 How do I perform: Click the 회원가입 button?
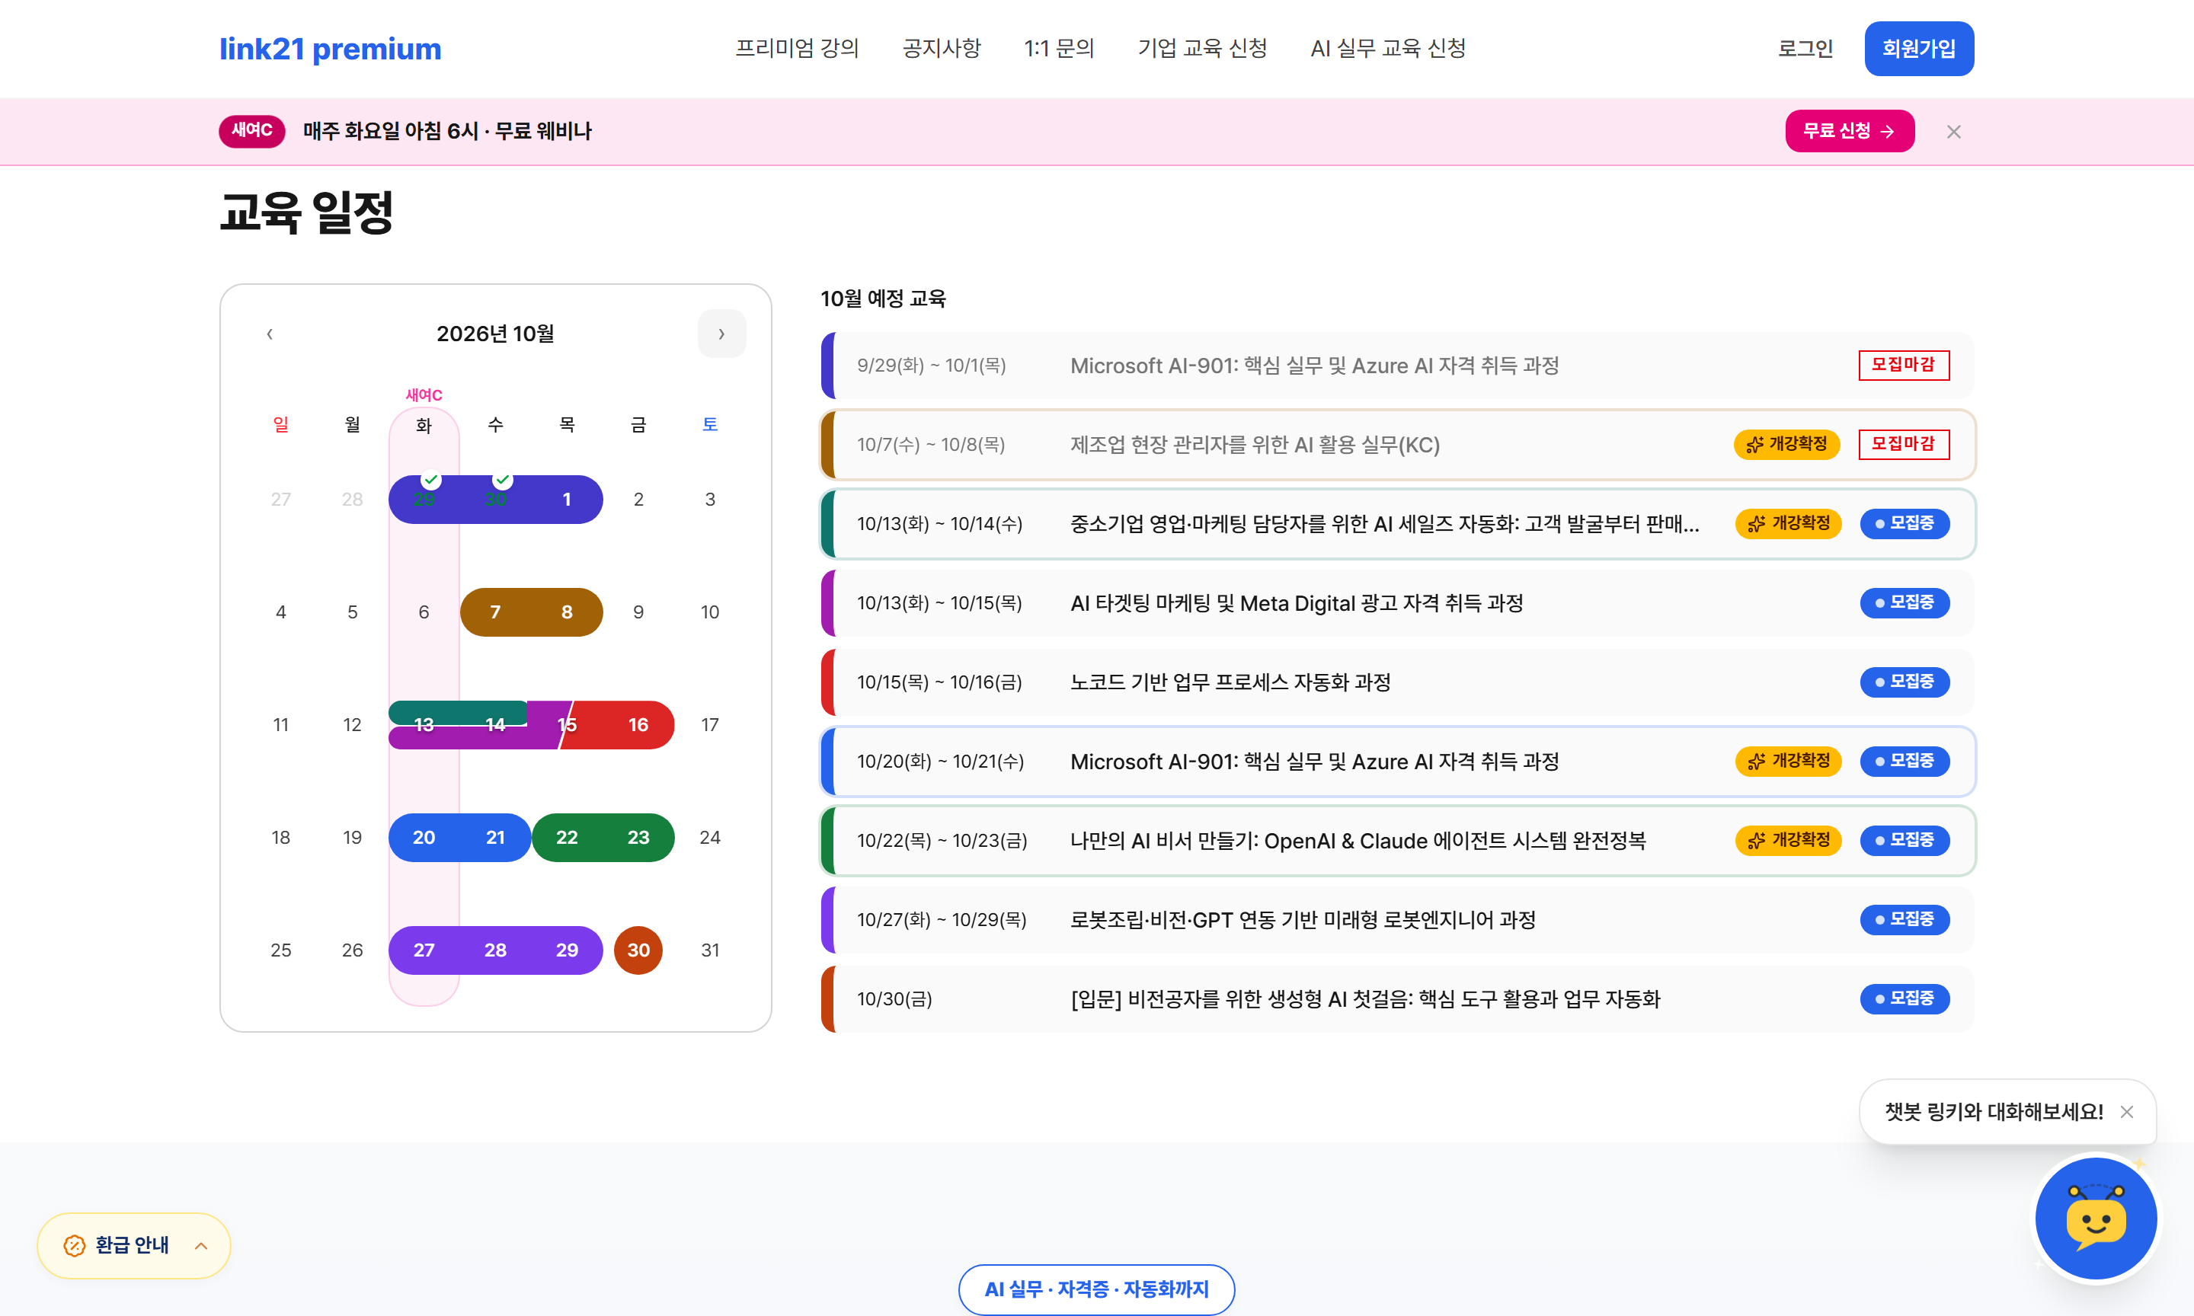pos(1919,49)
